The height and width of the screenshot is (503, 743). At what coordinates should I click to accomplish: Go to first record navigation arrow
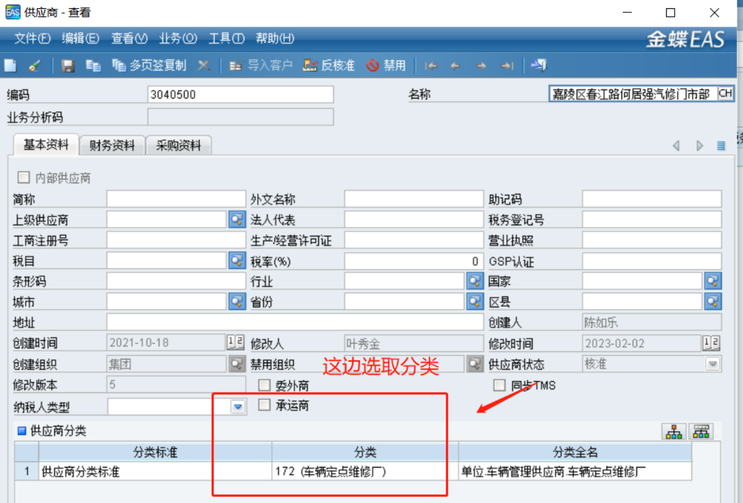431,66
